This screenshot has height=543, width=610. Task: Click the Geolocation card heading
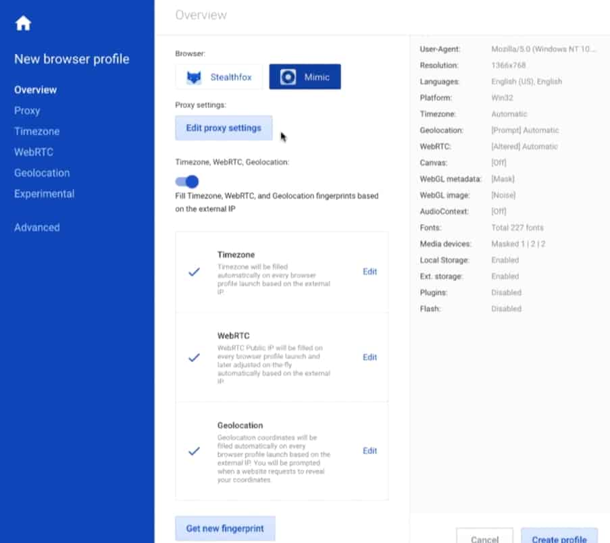(x=240, y=425)
